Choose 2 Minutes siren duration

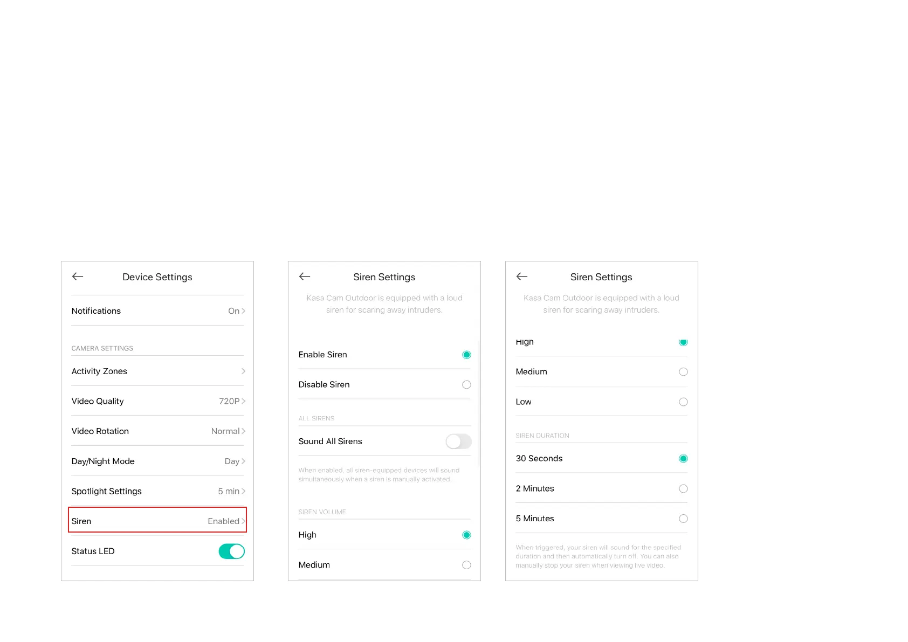pyautogui.click(x=683, y=489)
